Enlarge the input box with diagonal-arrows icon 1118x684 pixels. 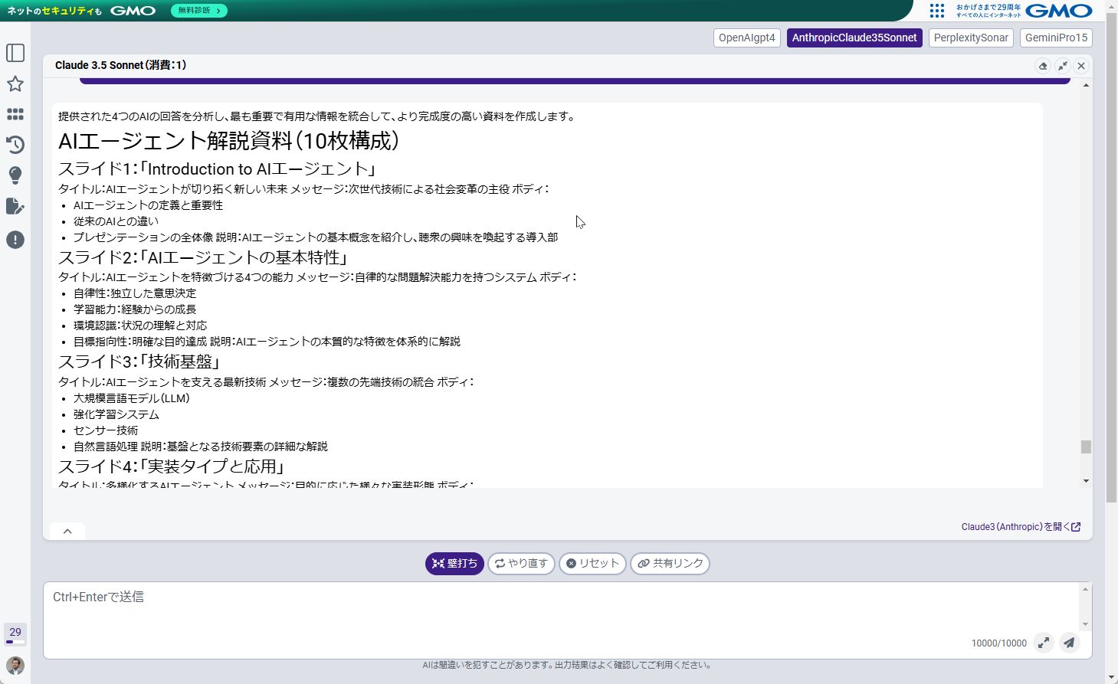tap(1044, 643)
